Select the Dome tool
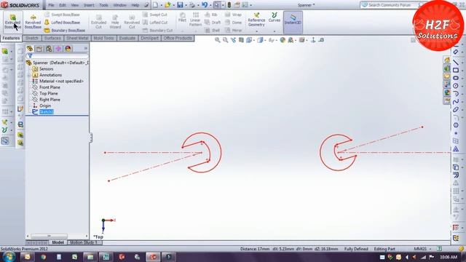 233,23
